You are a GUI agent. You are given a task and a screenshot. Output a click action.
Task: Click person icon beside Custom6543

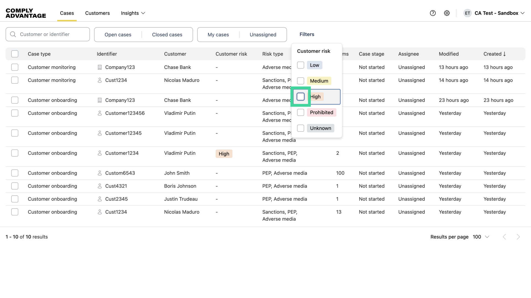pos(100,173)
